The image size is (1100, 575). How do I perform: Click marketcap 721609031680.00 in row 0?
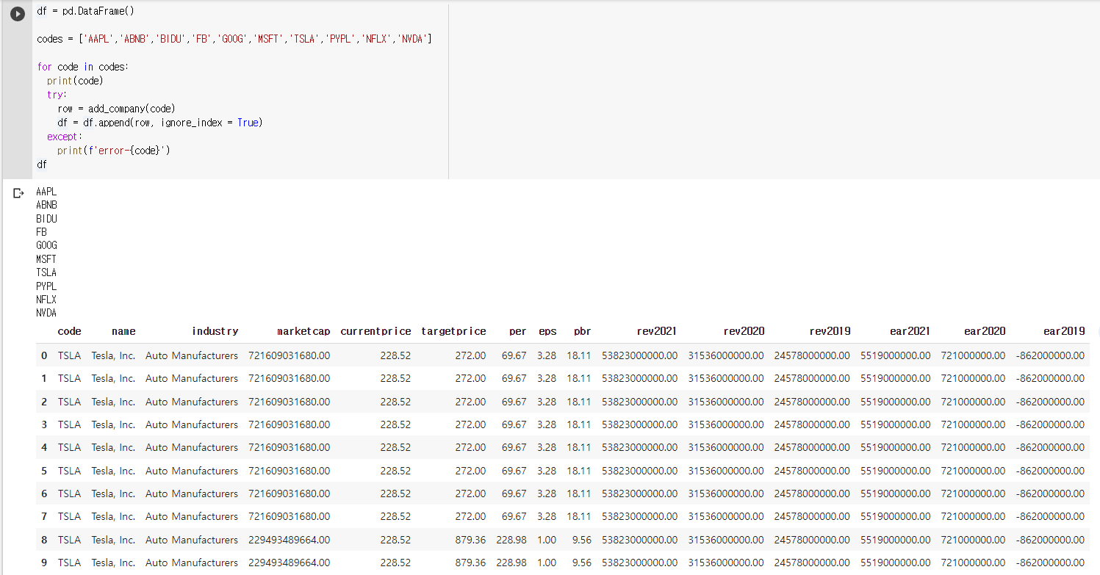coord(290,355)
